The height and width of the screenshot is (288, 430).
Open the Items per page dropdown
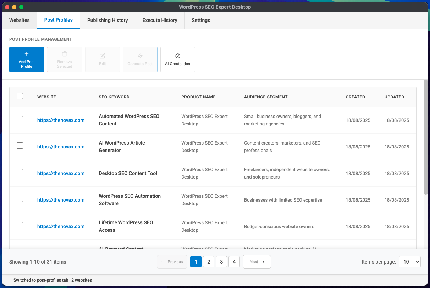coord(410,262)
